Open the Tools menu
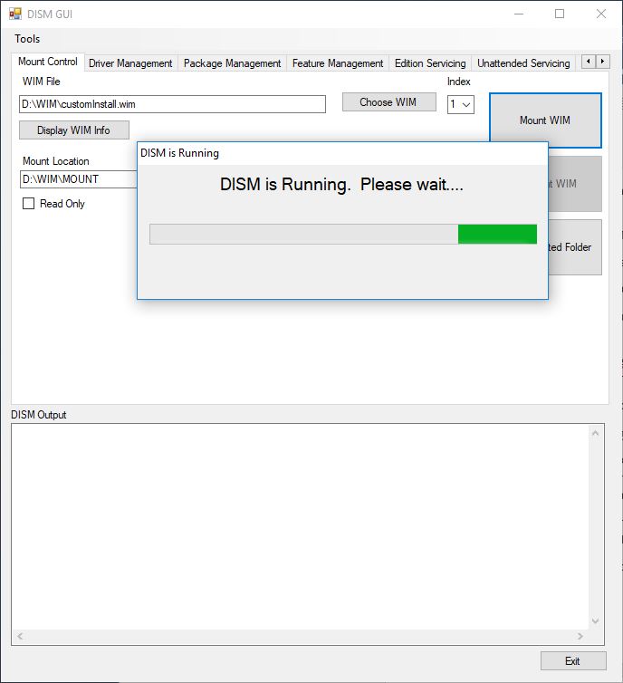The height and width of the screenshot is (683, 623). [27, 39]
